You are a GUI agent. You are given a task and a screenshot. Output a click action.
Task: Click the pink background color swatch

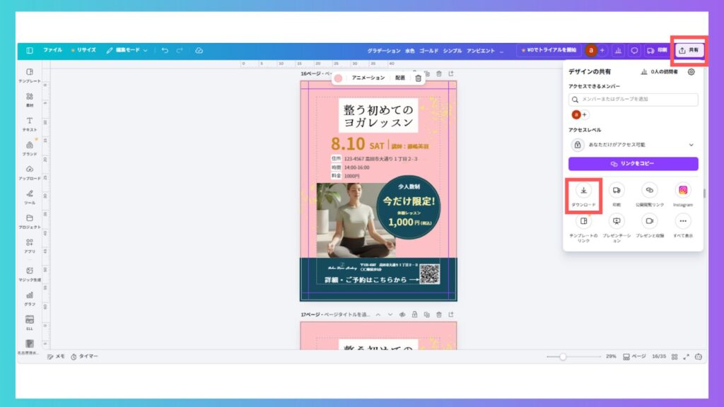tap(339, 78)
